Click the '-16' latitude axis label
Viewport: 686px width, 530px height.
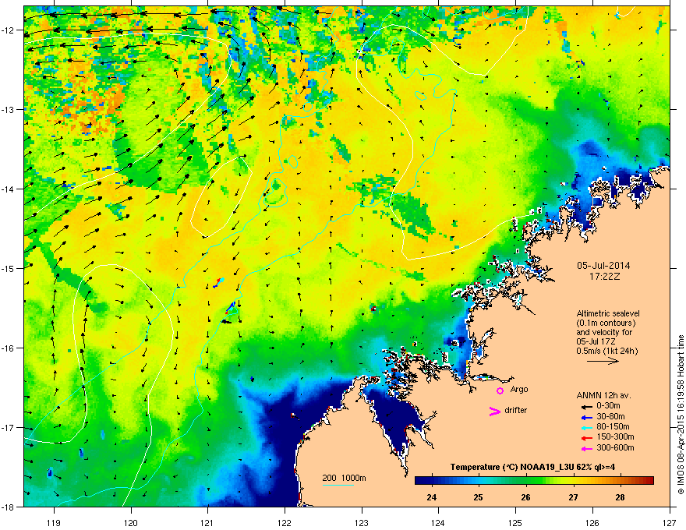tap(8, 348)
